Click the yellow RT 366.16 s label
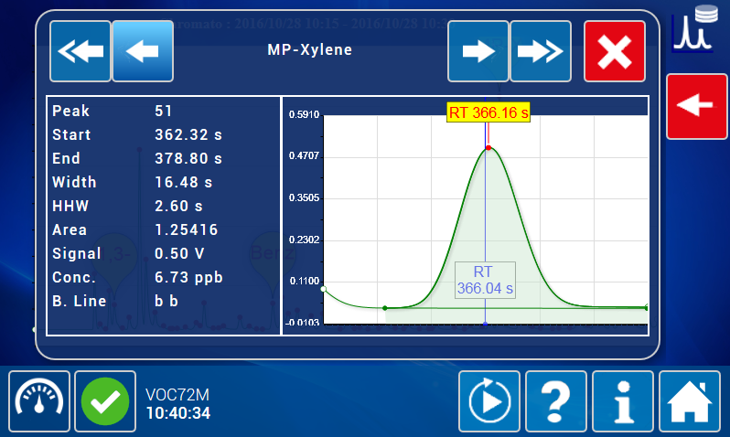Image resolution: width=730 pixels, height=437 pixels. click(488, 112)
